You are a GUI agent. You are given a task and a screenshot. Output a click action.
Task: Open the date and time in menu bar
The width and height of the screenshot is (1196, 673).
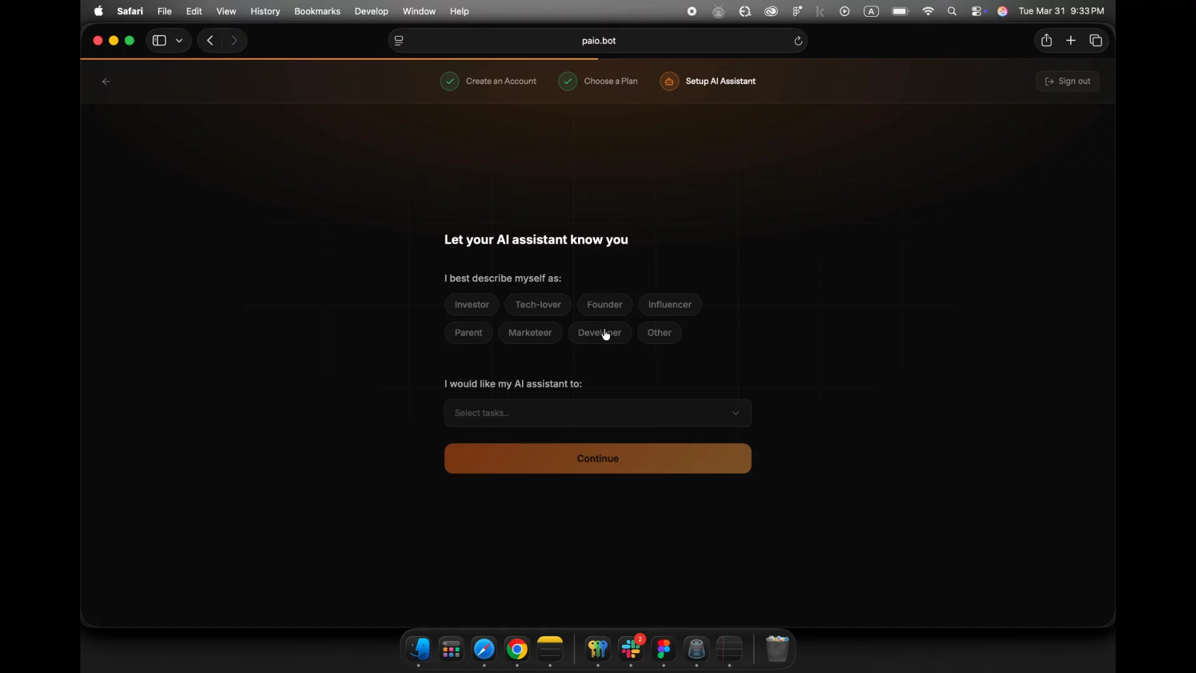pos(1061,11)
